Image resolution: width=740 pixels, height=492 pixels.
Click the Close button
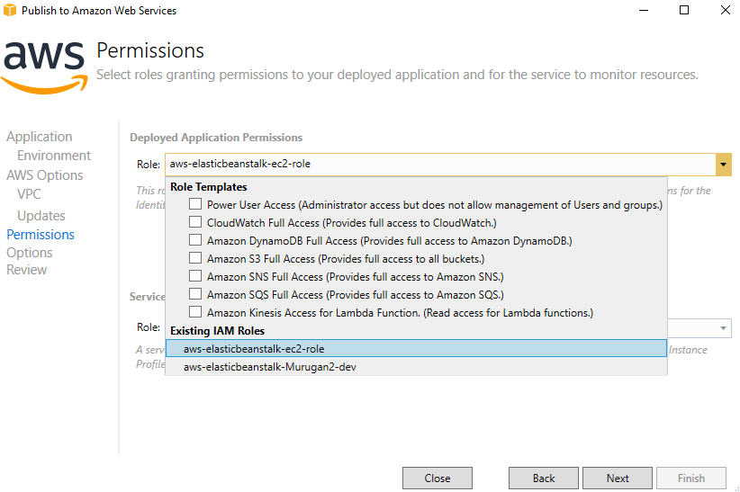(437, 478)
